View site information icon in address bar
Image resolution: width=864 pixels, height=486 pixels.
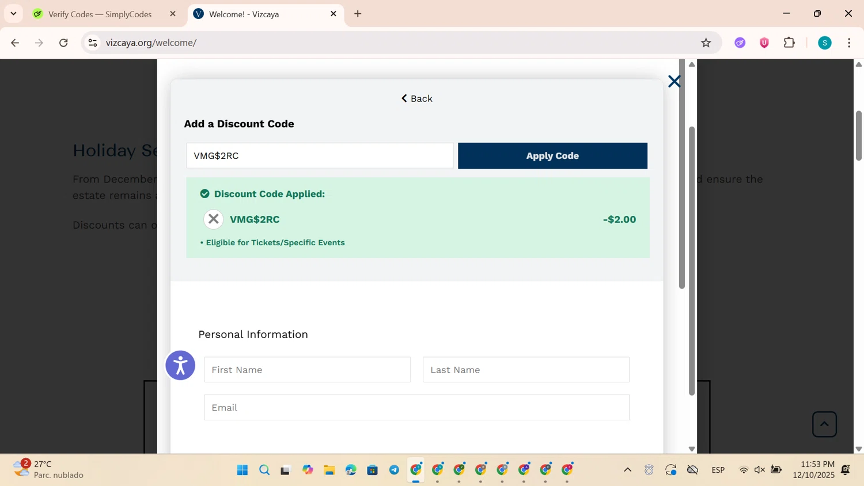pos(93,43)
